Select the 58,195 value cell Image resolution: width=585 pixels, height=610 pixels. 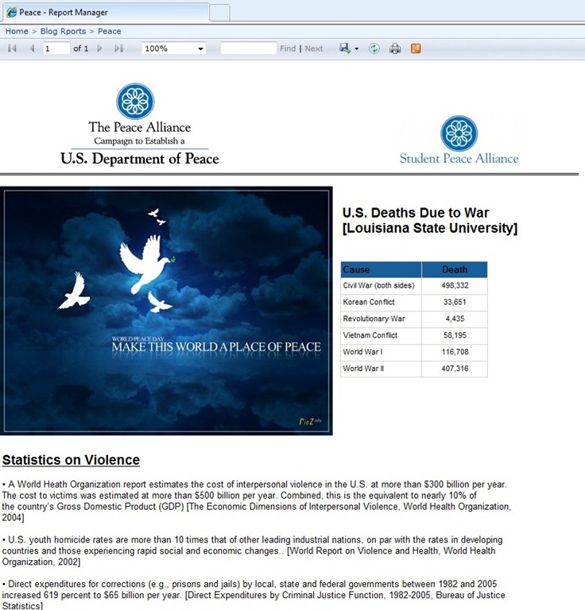[x=455, y=335]
